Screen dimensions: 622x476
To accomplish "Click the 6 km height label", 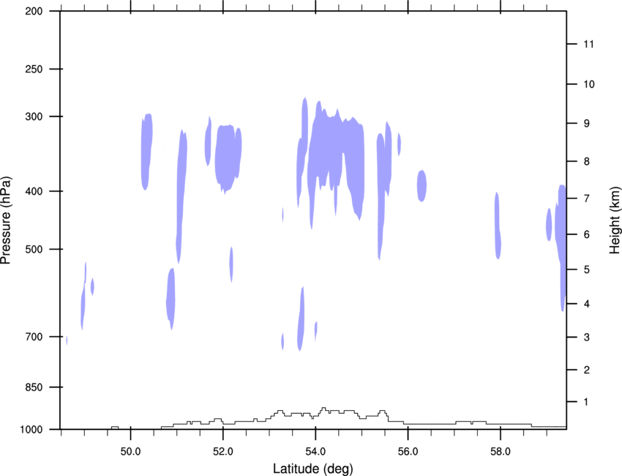I will [x=587, y=234].
